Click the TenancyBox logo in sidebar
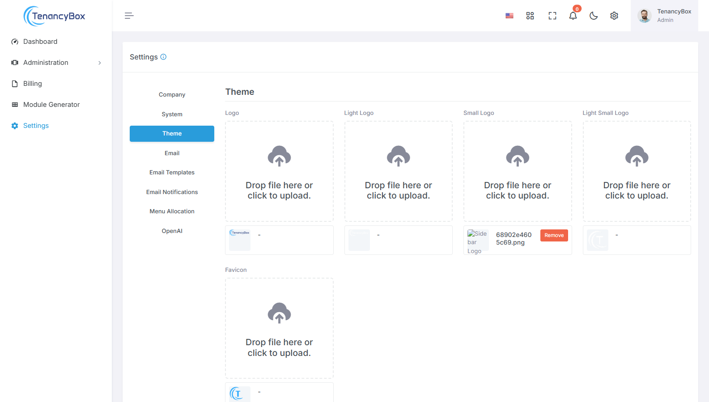The image size is (709, 402). coord(55,16)
